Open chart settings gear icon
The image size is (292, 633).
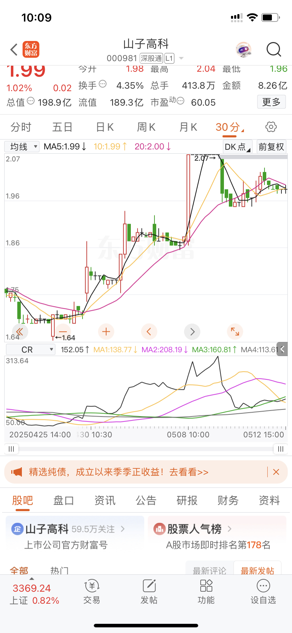pos(271,127)
